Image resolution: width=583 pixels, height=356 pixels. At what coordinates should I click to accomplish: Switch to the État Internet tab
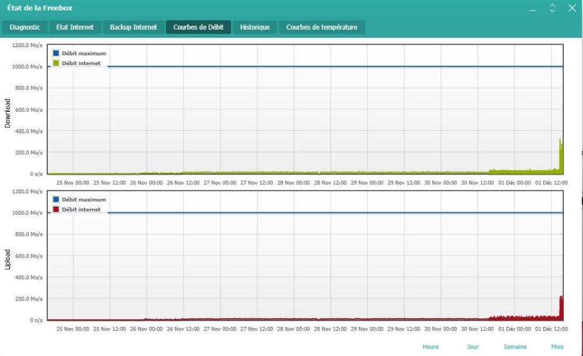point(75,27)
